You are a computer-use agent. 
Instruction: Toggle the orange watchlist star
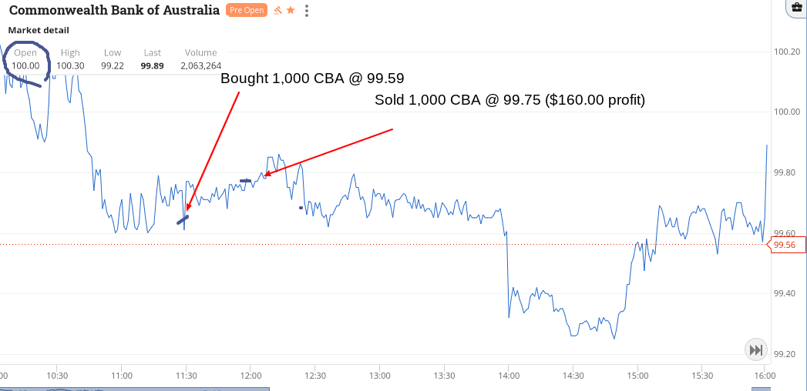pos(291,10)
